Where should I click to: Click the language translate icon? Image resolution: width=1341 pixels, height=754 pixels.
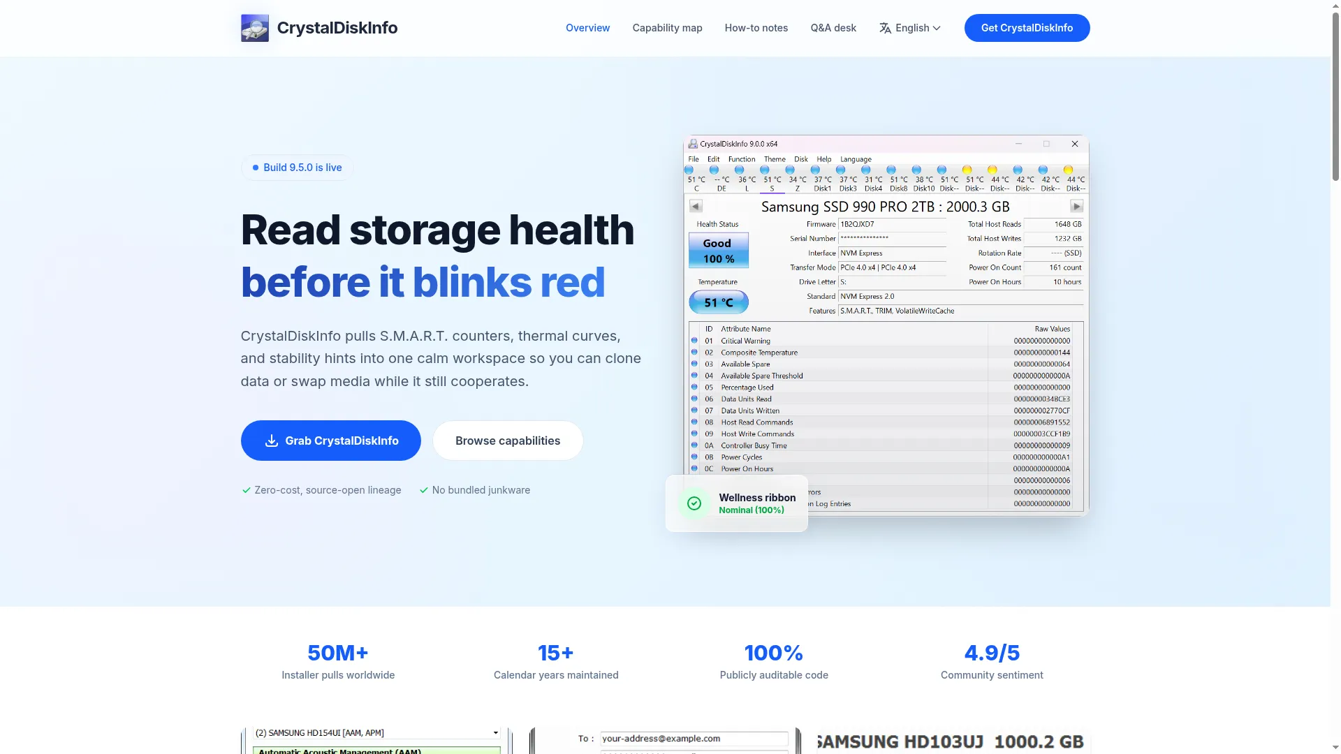[885, 28]
